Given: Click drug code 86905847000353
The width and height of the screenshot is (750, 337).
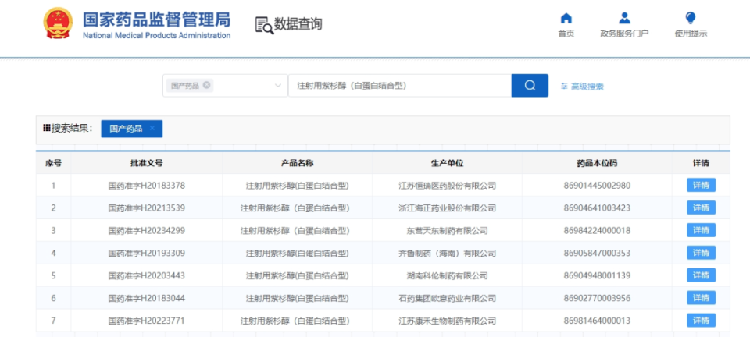Looking at the screenshot, I should coord(597,253).
